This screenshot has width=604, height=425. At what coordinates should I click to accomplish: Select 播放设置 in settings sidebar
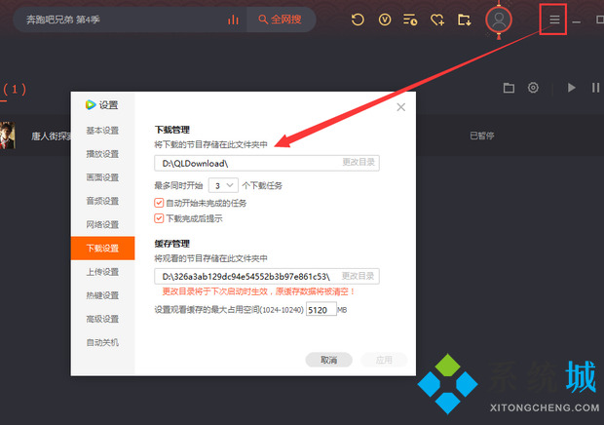[x=102, y=154]
